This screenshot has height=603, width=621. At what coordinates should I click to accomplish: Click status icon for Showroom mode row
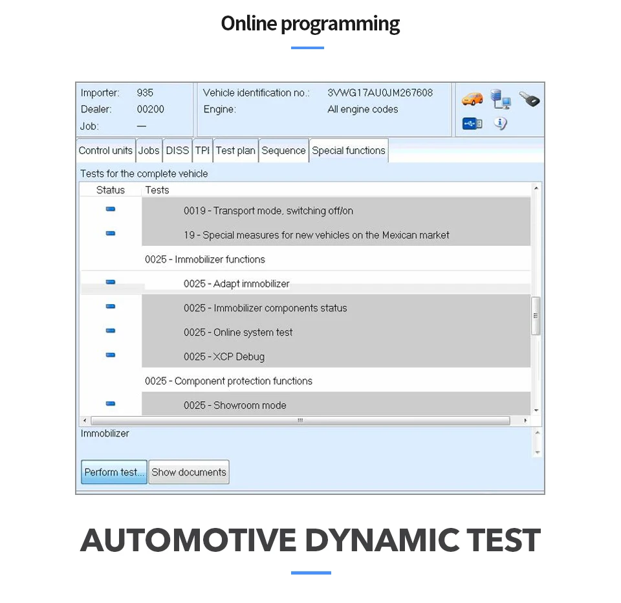pos(111,404)
